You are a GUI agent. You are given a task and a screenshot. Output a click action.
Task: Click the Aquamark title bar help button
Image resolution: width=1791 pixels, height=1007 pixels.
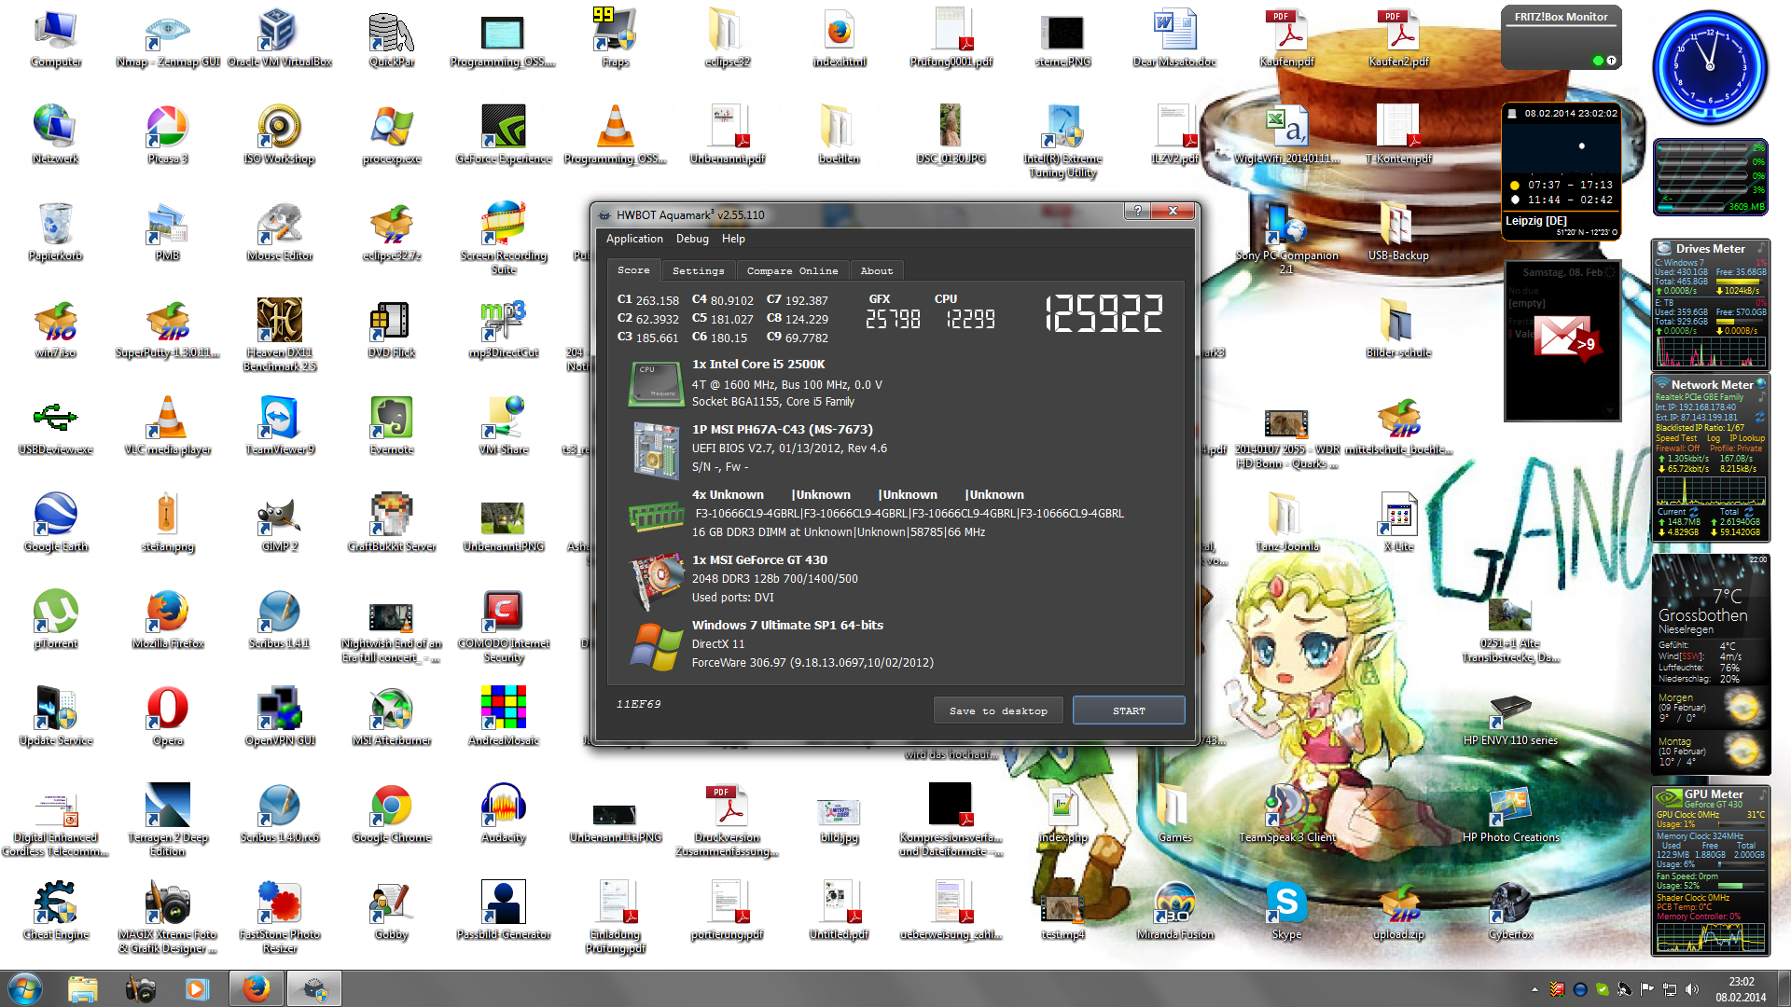click(x=1137, y=211)
